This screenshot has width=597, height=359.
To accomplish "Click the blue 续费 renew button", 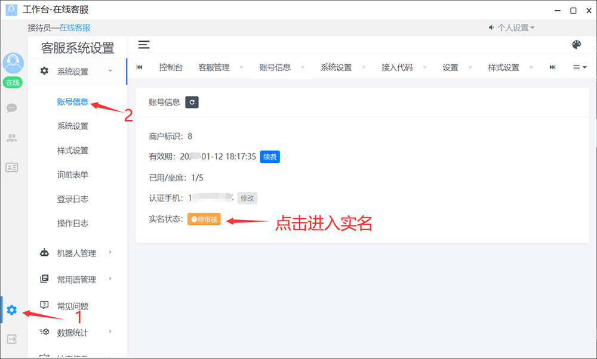I will (x=270, y=157).
